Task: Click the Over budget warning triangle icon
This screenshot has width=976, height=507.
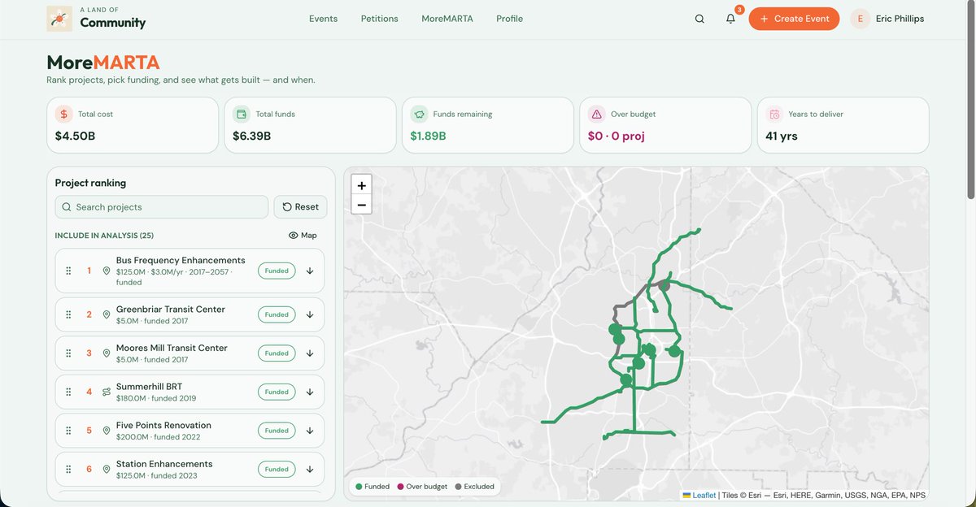Action: (x=596, y=114)
